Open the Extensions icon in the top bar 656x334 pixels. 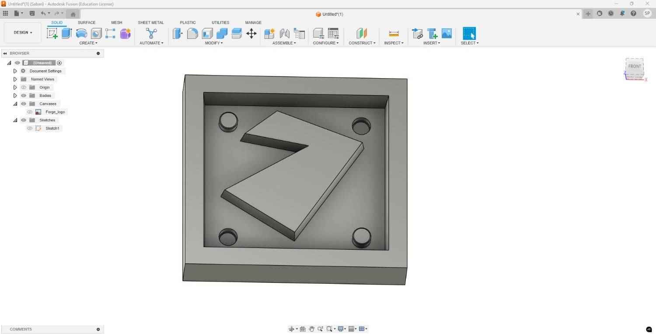(x=600, y=14)
